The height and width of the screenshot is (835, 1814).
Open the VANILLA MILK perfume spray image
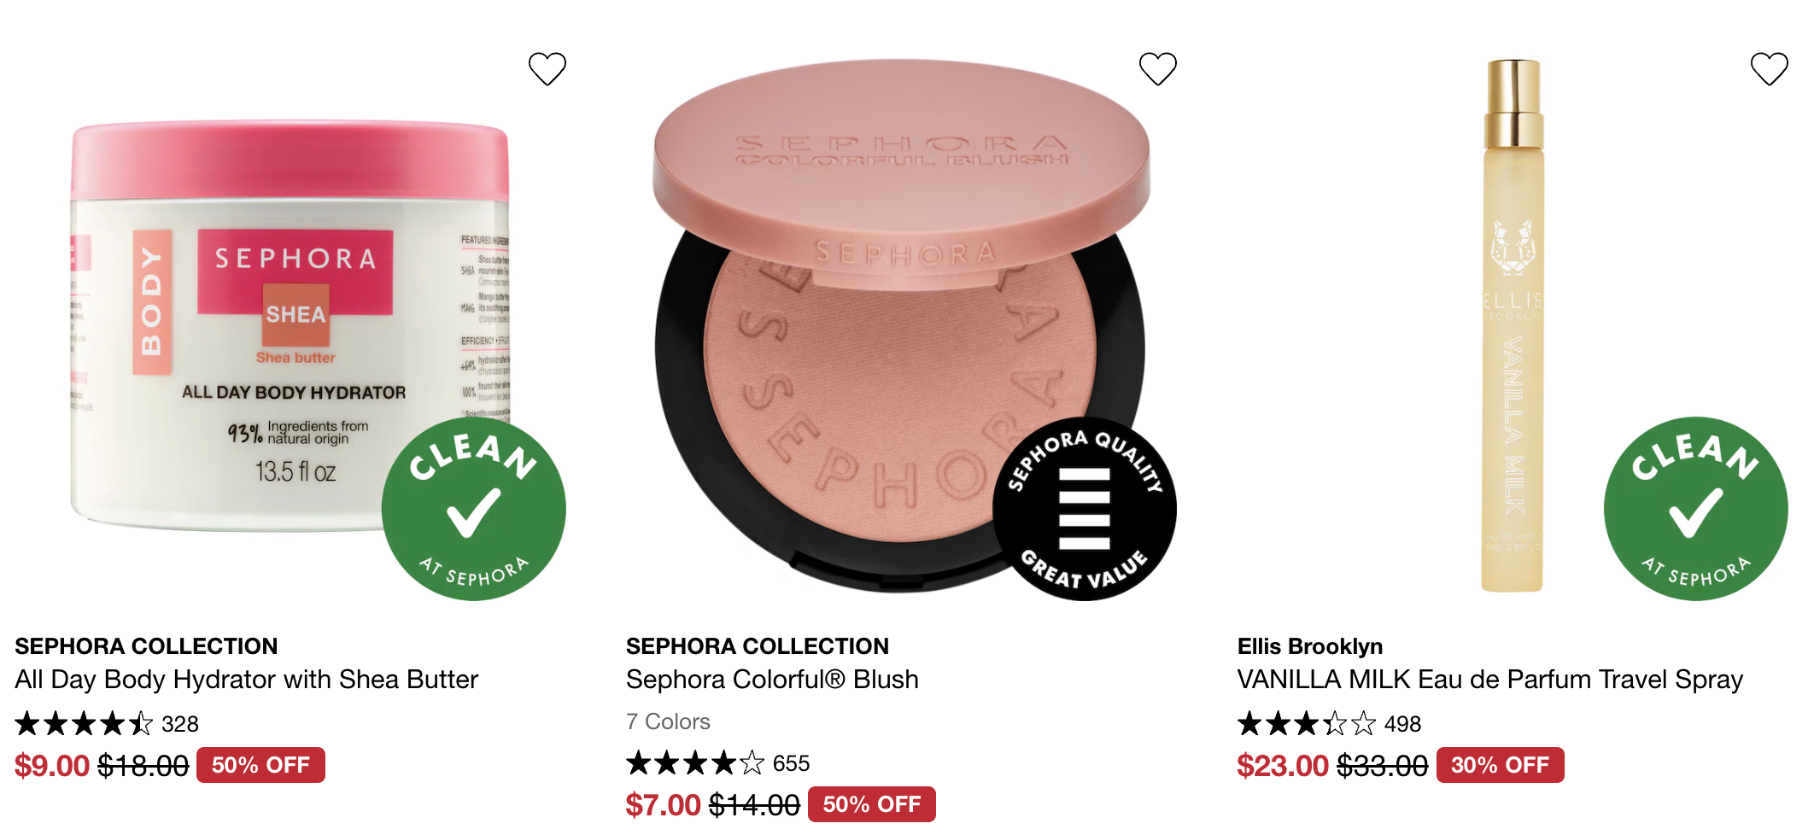point(1513,326)
